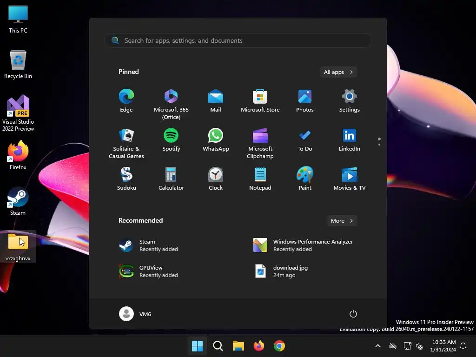Launch WhatsApp
Viewport: 476px width, 357px height.
pos(216,140)
